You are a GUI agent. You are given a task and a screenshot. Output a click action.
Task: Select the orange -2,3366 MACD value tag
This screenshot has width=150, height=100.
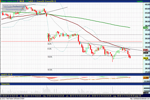point(146,77)
